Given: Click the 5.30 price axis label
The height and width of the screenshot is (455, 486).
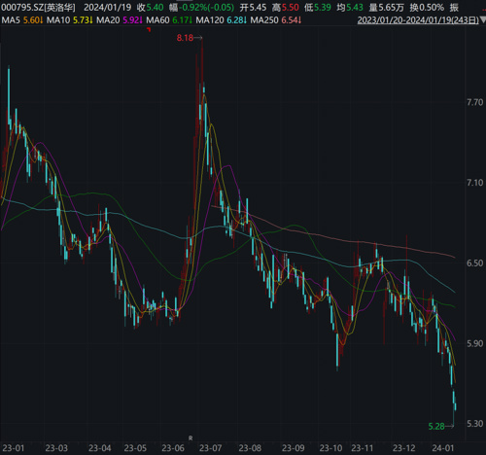Looking at the screenshot, I should coord(474,424).
